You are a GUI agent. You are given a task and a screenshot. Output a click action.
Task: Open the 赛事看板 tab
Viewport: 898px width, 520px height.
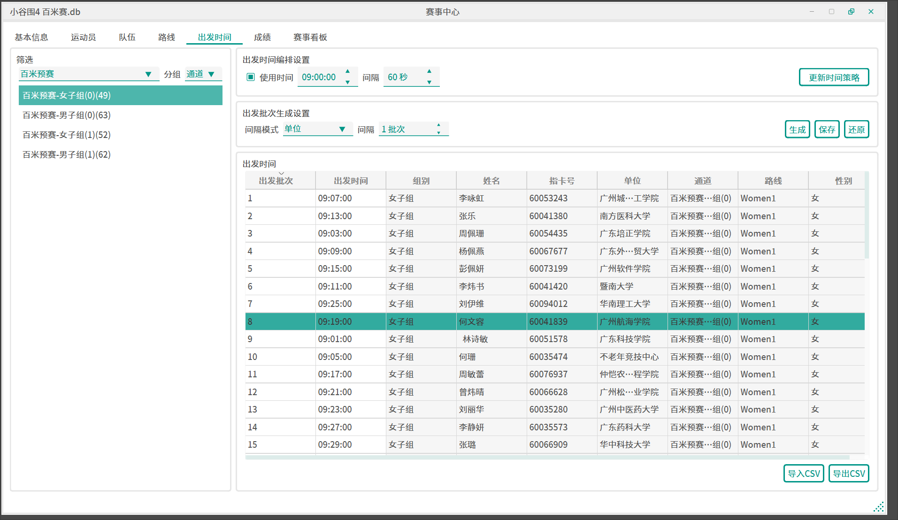coord(310,37)
